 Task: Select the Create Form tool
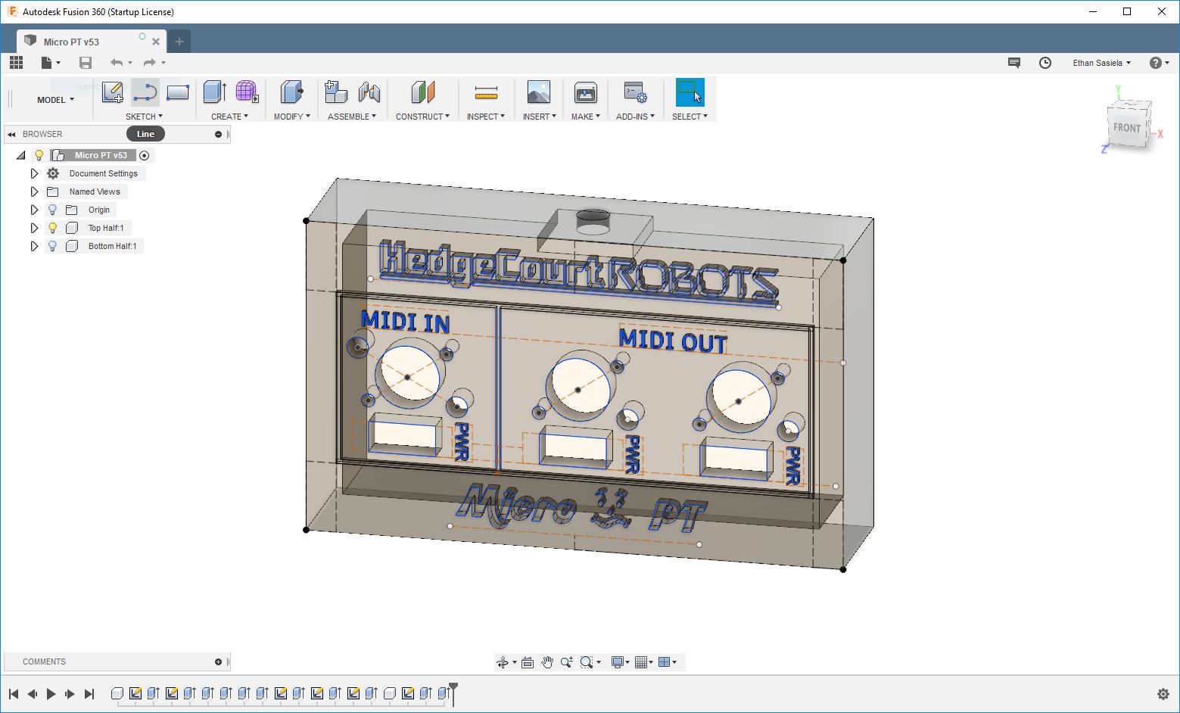(247, 92)
